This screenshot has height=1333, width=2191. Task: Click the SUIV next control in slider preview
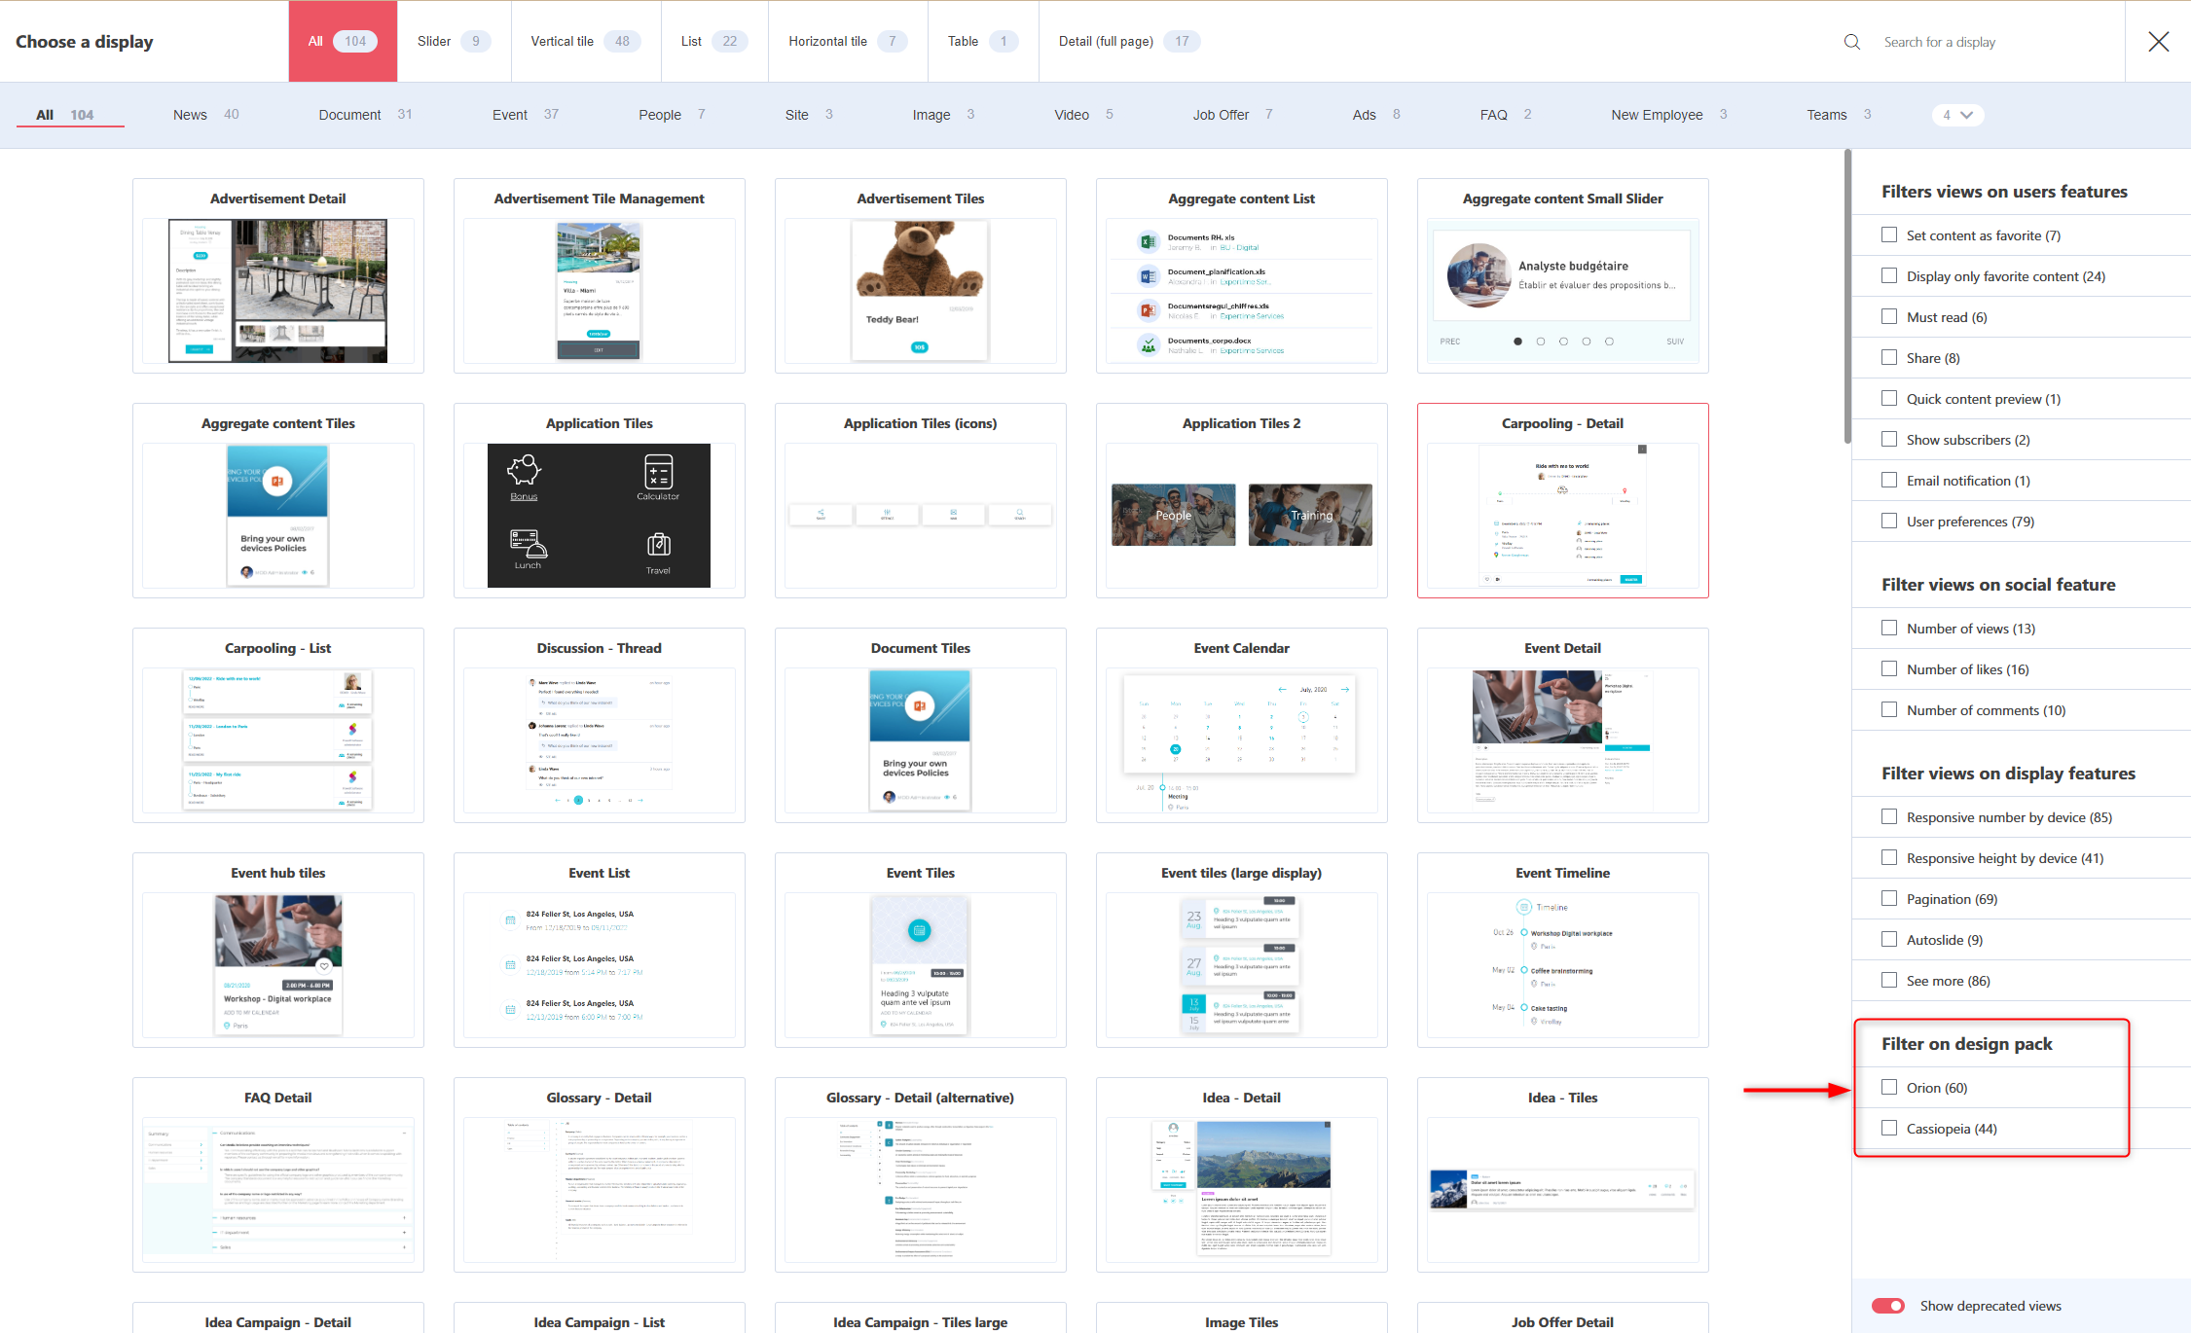click(1675, 342)
